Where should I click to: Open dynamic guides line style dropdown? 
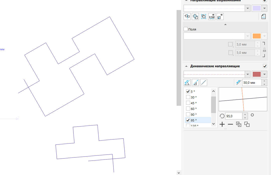[x=247, y=74]
